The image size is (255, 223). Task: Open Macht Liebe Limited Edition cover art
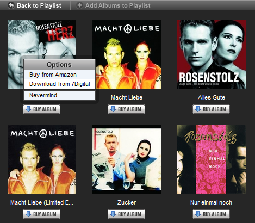tap(42, 159)
